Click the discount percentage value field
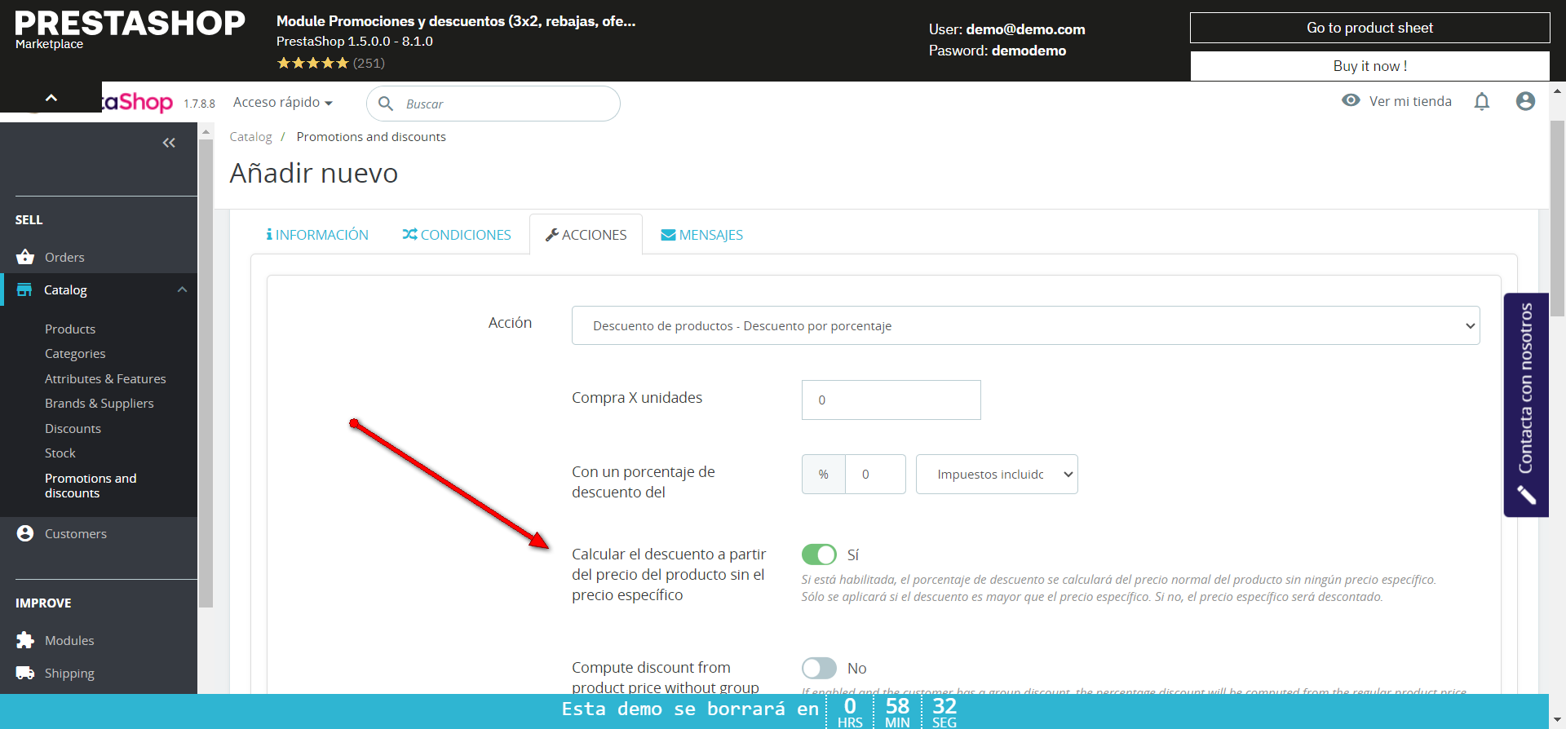The height and width of the screenshot is (729, 1566). (x=875, y=474)
